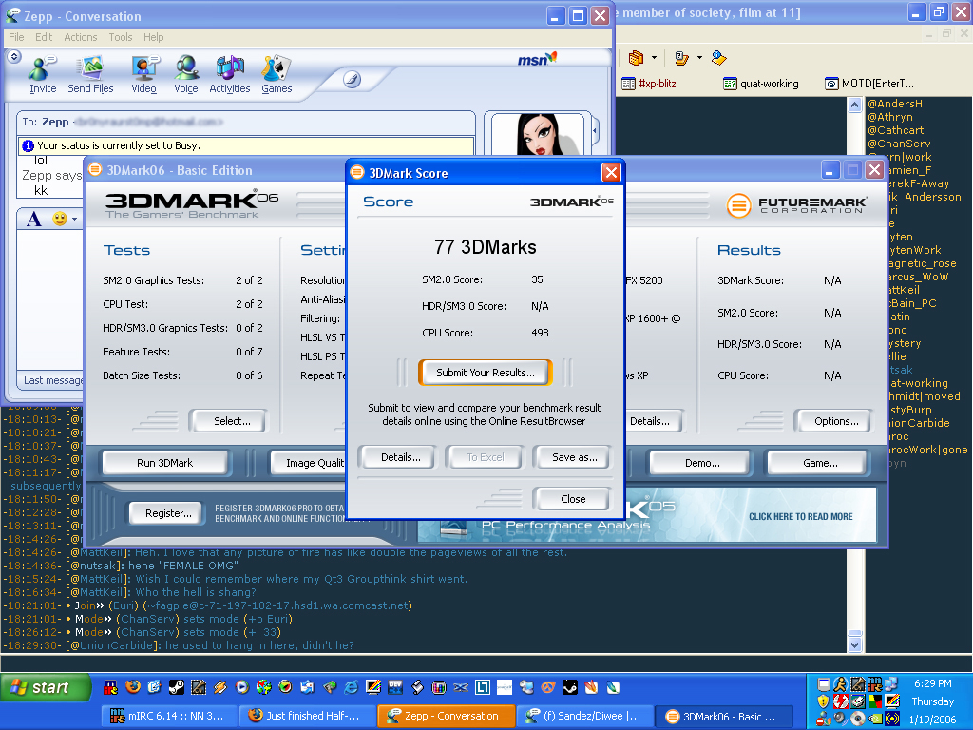Viewport: 973px width, 730px height.
Task: Open the File menu in Zepp conversation
Action: tap(16, 37)
